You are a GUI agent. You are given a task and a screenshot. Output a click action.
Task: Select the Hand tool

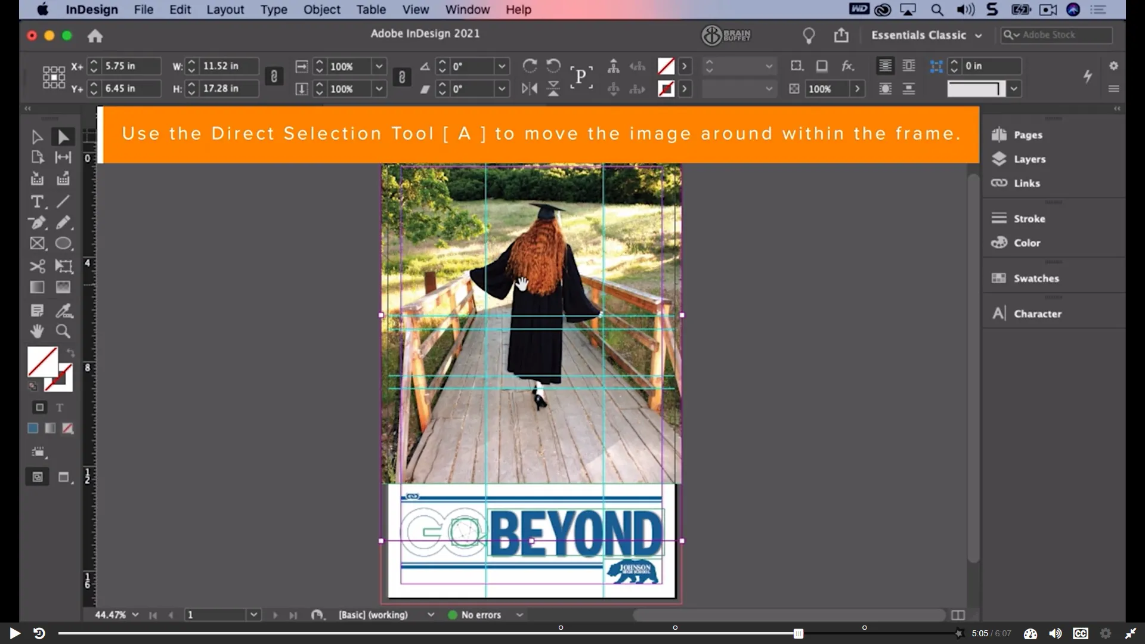tap(37, 332)
